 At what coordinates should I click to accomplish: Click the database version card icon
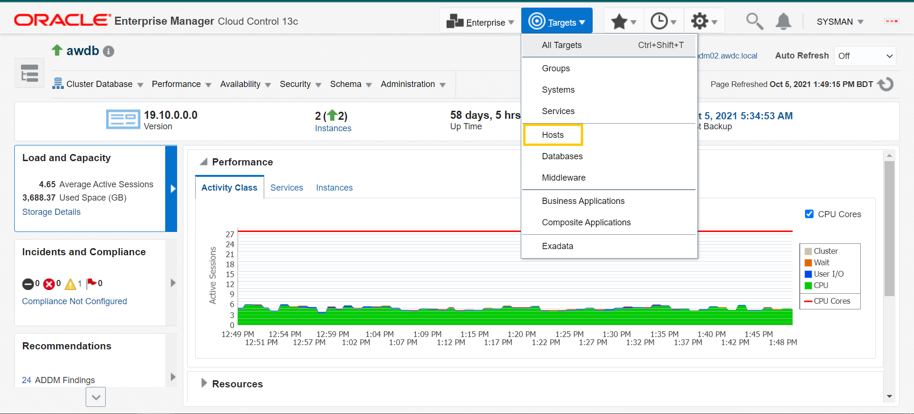coord(123,119)
